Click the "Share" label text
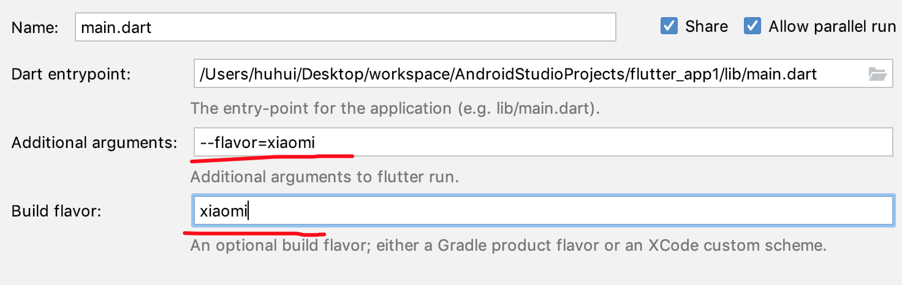The image size is (902, 285). click(x=707, y=26)
